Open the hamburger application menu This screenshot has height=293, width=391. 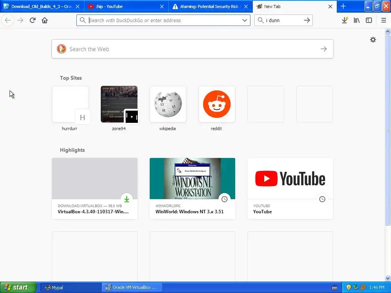pyautogui.click(x=384, y=20)
